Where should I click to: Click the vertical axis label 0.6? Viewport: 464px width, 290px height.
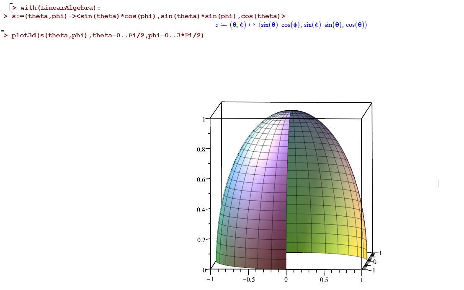[201, 180]
